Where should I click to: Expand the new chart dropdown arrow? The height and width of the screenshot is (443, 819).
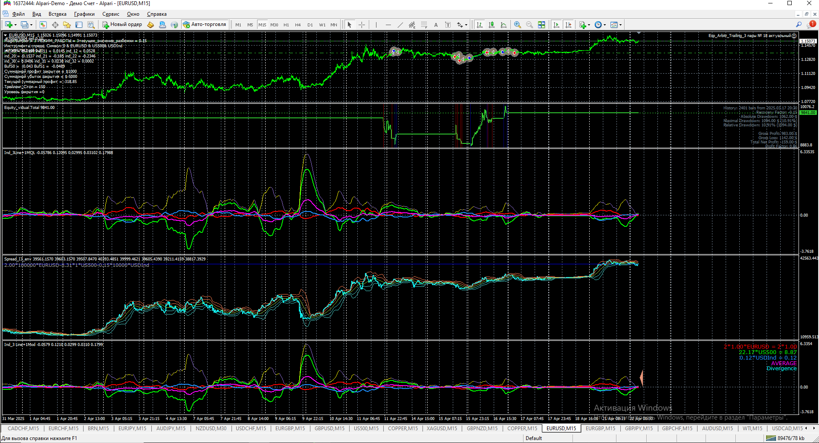click(x=15, y=25)
